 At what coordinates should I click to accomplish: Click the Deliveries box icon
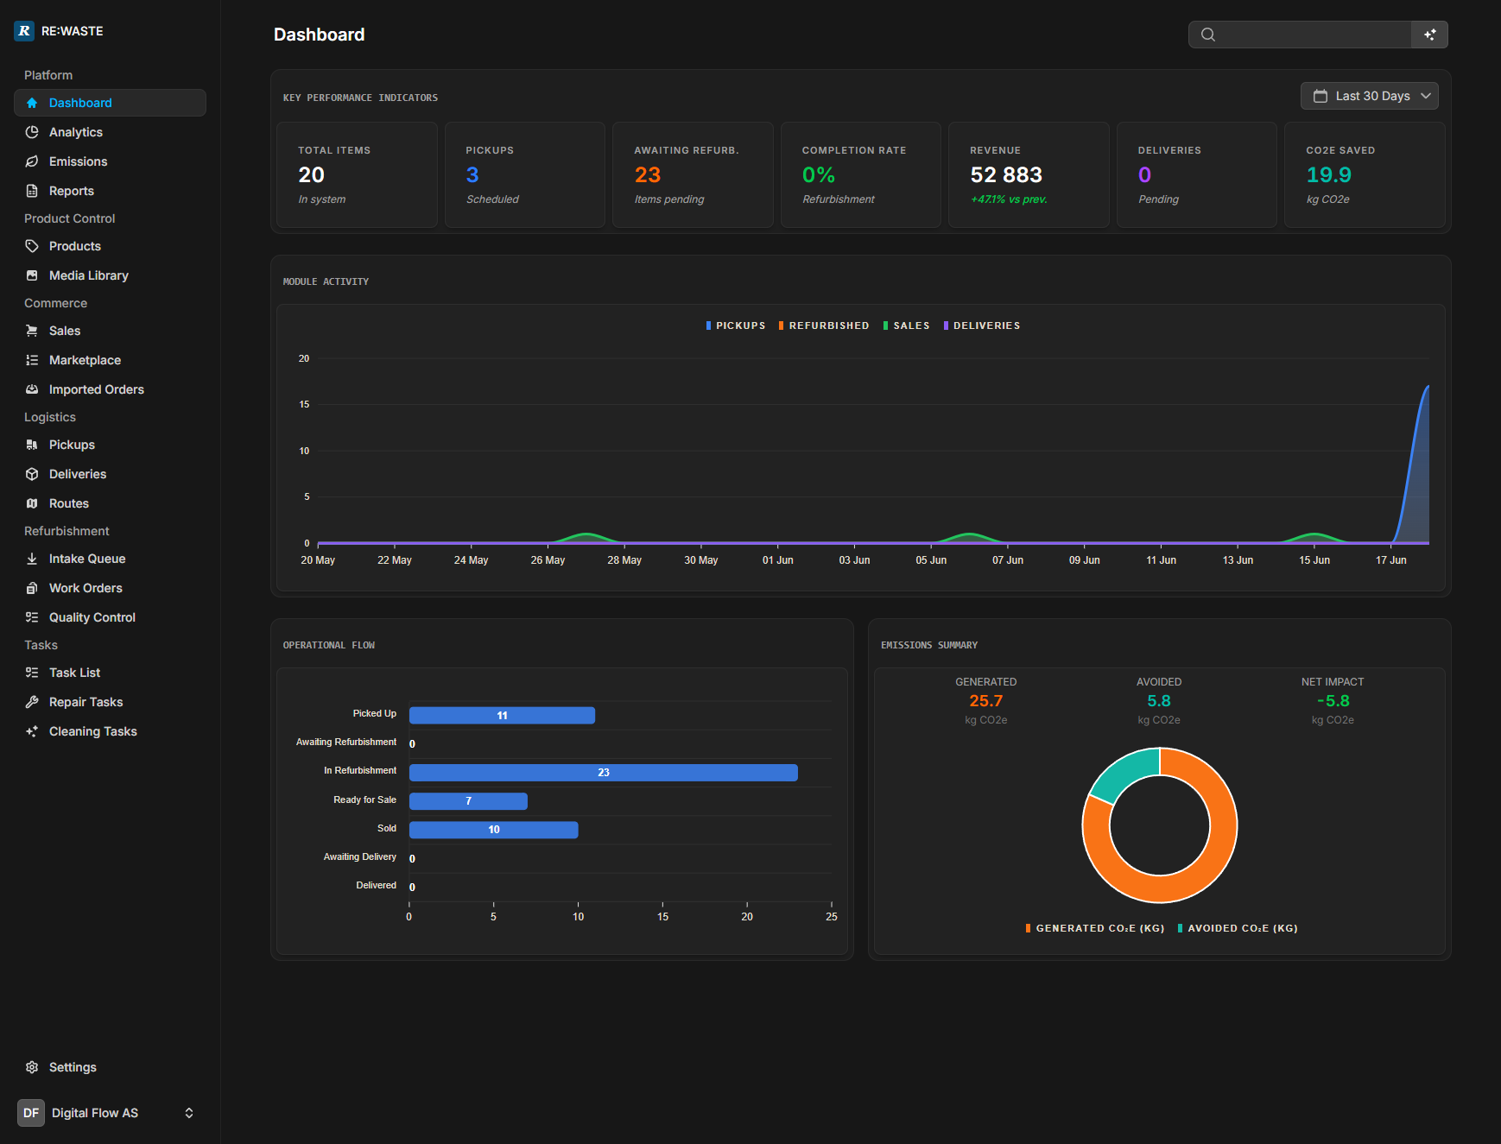click(x=32, y=474)
